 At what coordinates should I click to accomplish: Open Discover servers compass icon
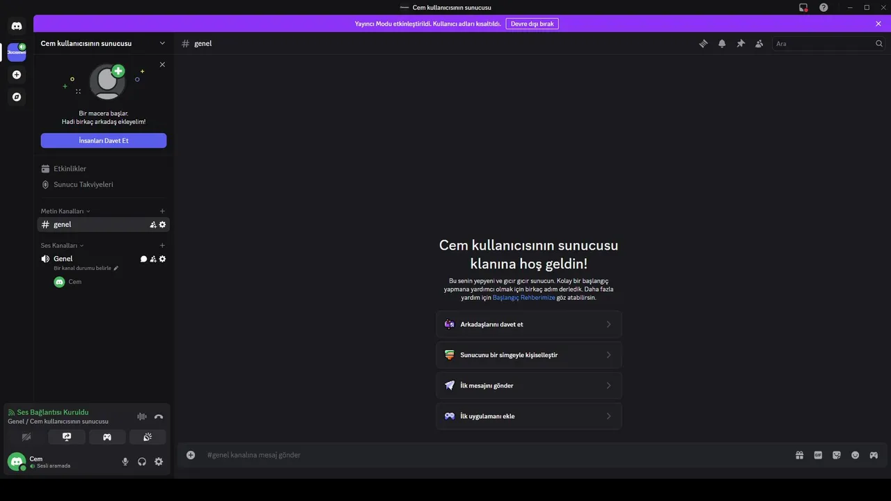[x=17, y=97]
